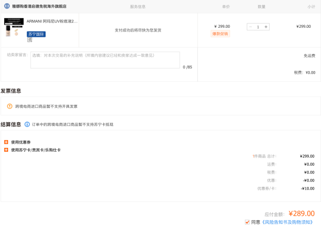Image resolution: width=321 pixels, height=226 pixels.
Task: Click the 支付成功后将尽快为您发货 service text
Action: pyautogui.click(x=138, y=30)
